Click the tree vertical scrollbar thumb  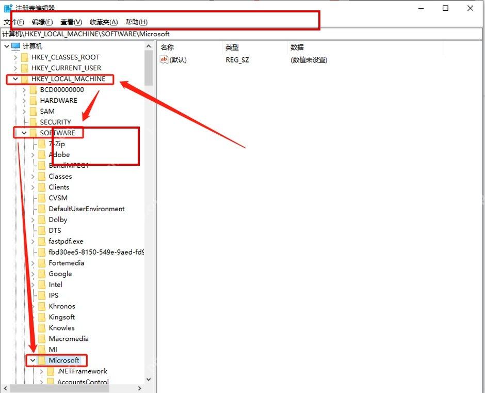[149, 68]
